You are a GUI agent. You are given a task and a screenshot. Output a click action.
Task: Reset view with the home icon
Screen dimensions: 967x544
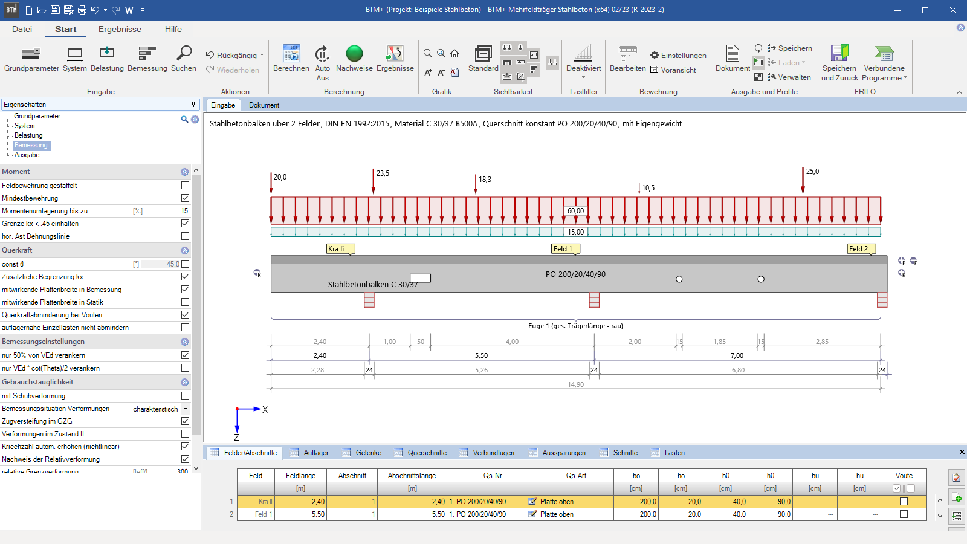pyautogui.click(x=454, y=53)
